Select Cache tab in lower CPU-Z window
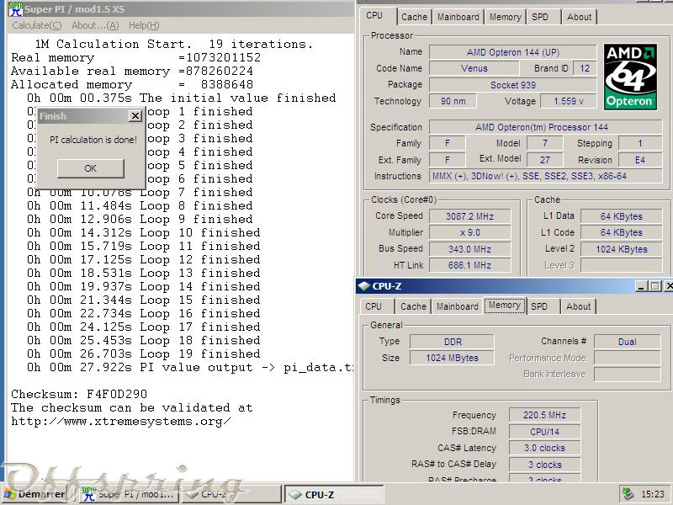The image size is (673, 505). 413,306
